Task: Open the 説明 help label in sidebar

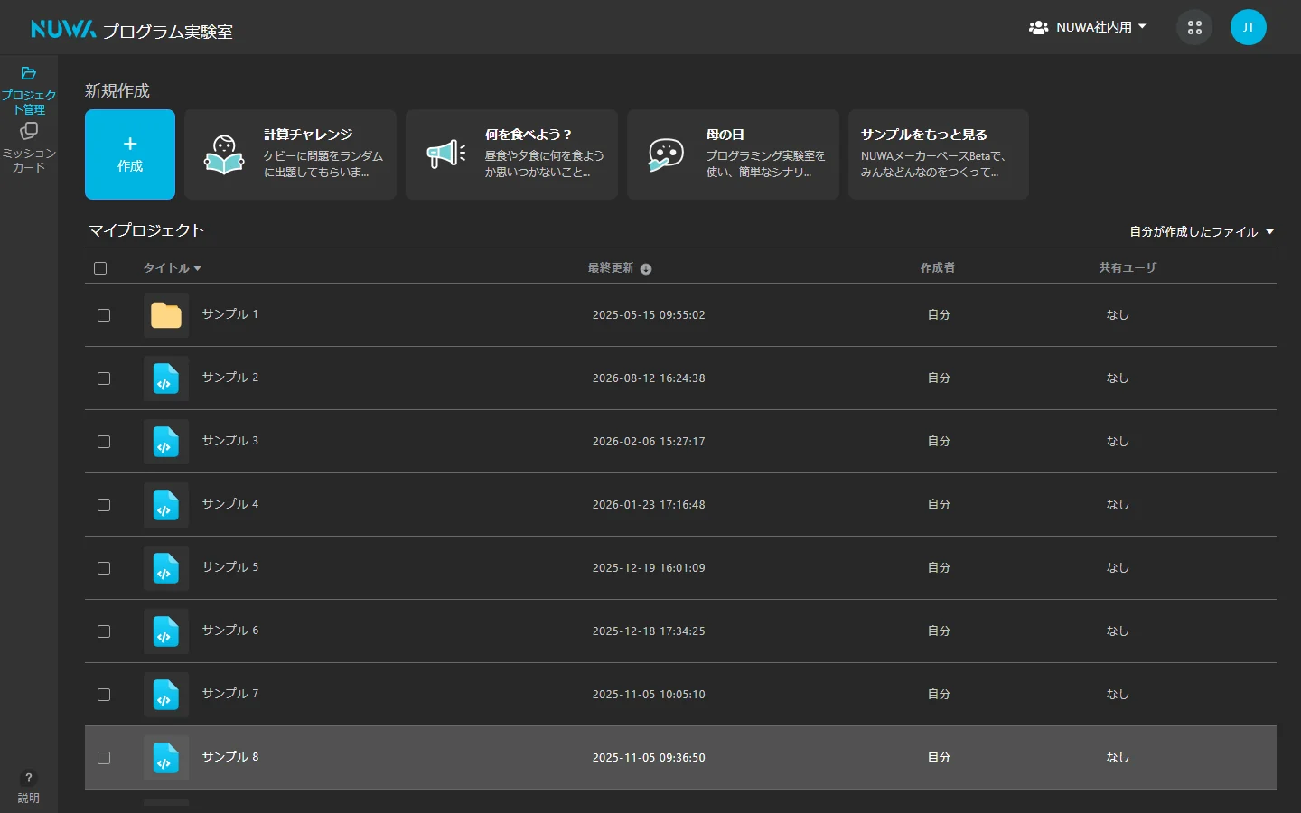Action: pos(29,799)
